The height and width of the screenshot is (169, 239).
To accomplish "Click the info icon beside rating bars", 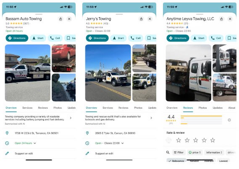I will (x=229, y=120).
